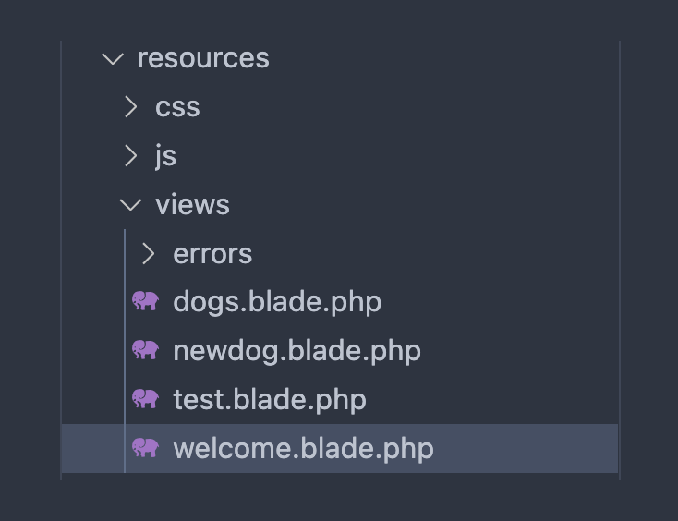Viewport: 678px width, 521px height.
Task: Click the css folder name
Action: tap(177, 107)
